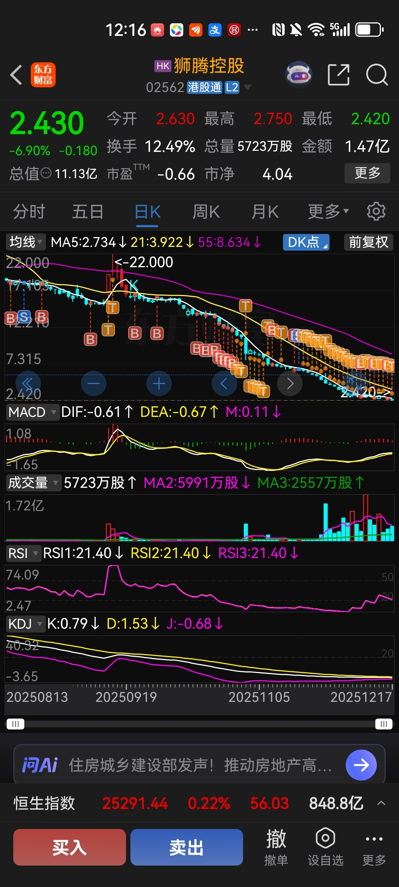Tap the DIF:-0.61 reading
This screenshot has width=399, height=887.
point(97,412)
